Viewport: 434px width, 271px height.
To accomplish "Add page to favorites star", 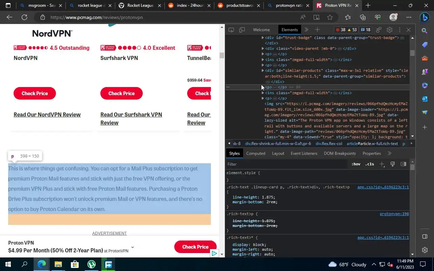I will click(x=330, y=17).
